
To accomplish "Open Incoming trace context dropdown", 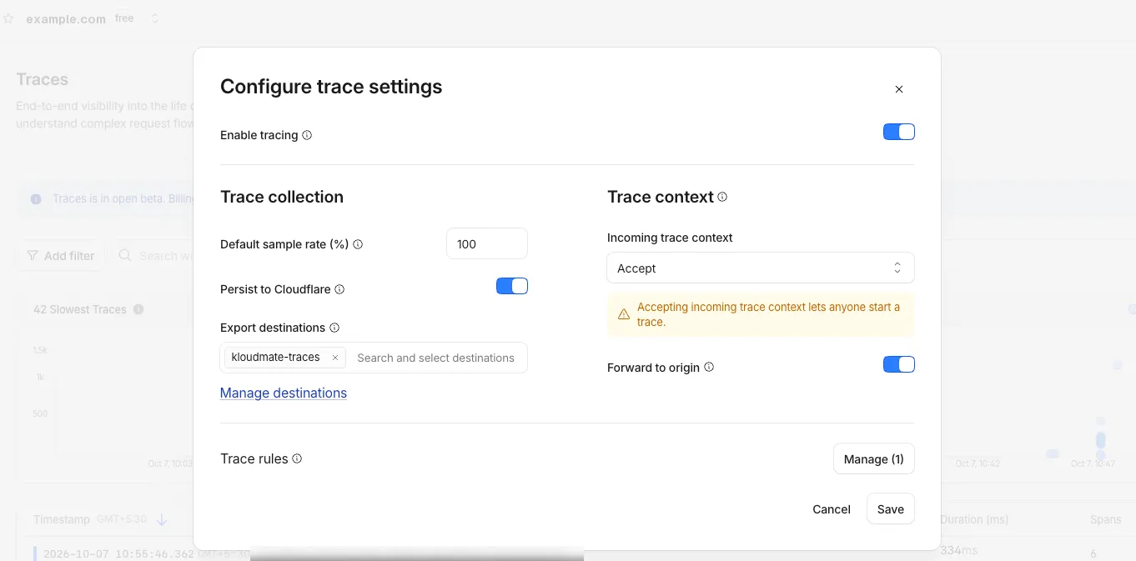I will (x=761, y=268).
